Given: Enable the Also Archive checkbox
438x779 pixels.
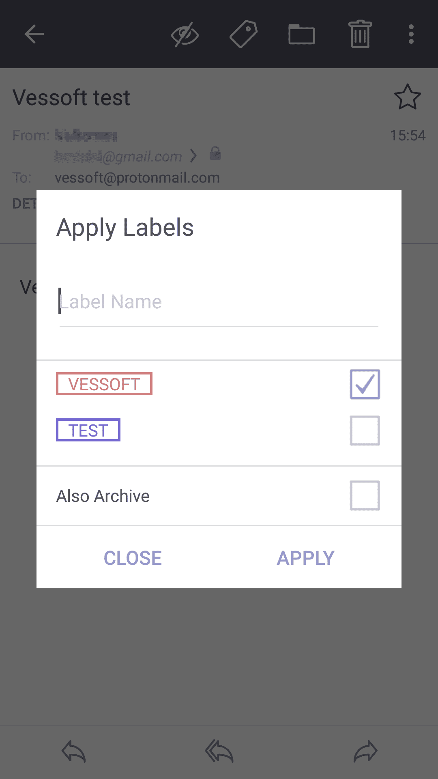Looking at the screenshot, I should [365, 495].
